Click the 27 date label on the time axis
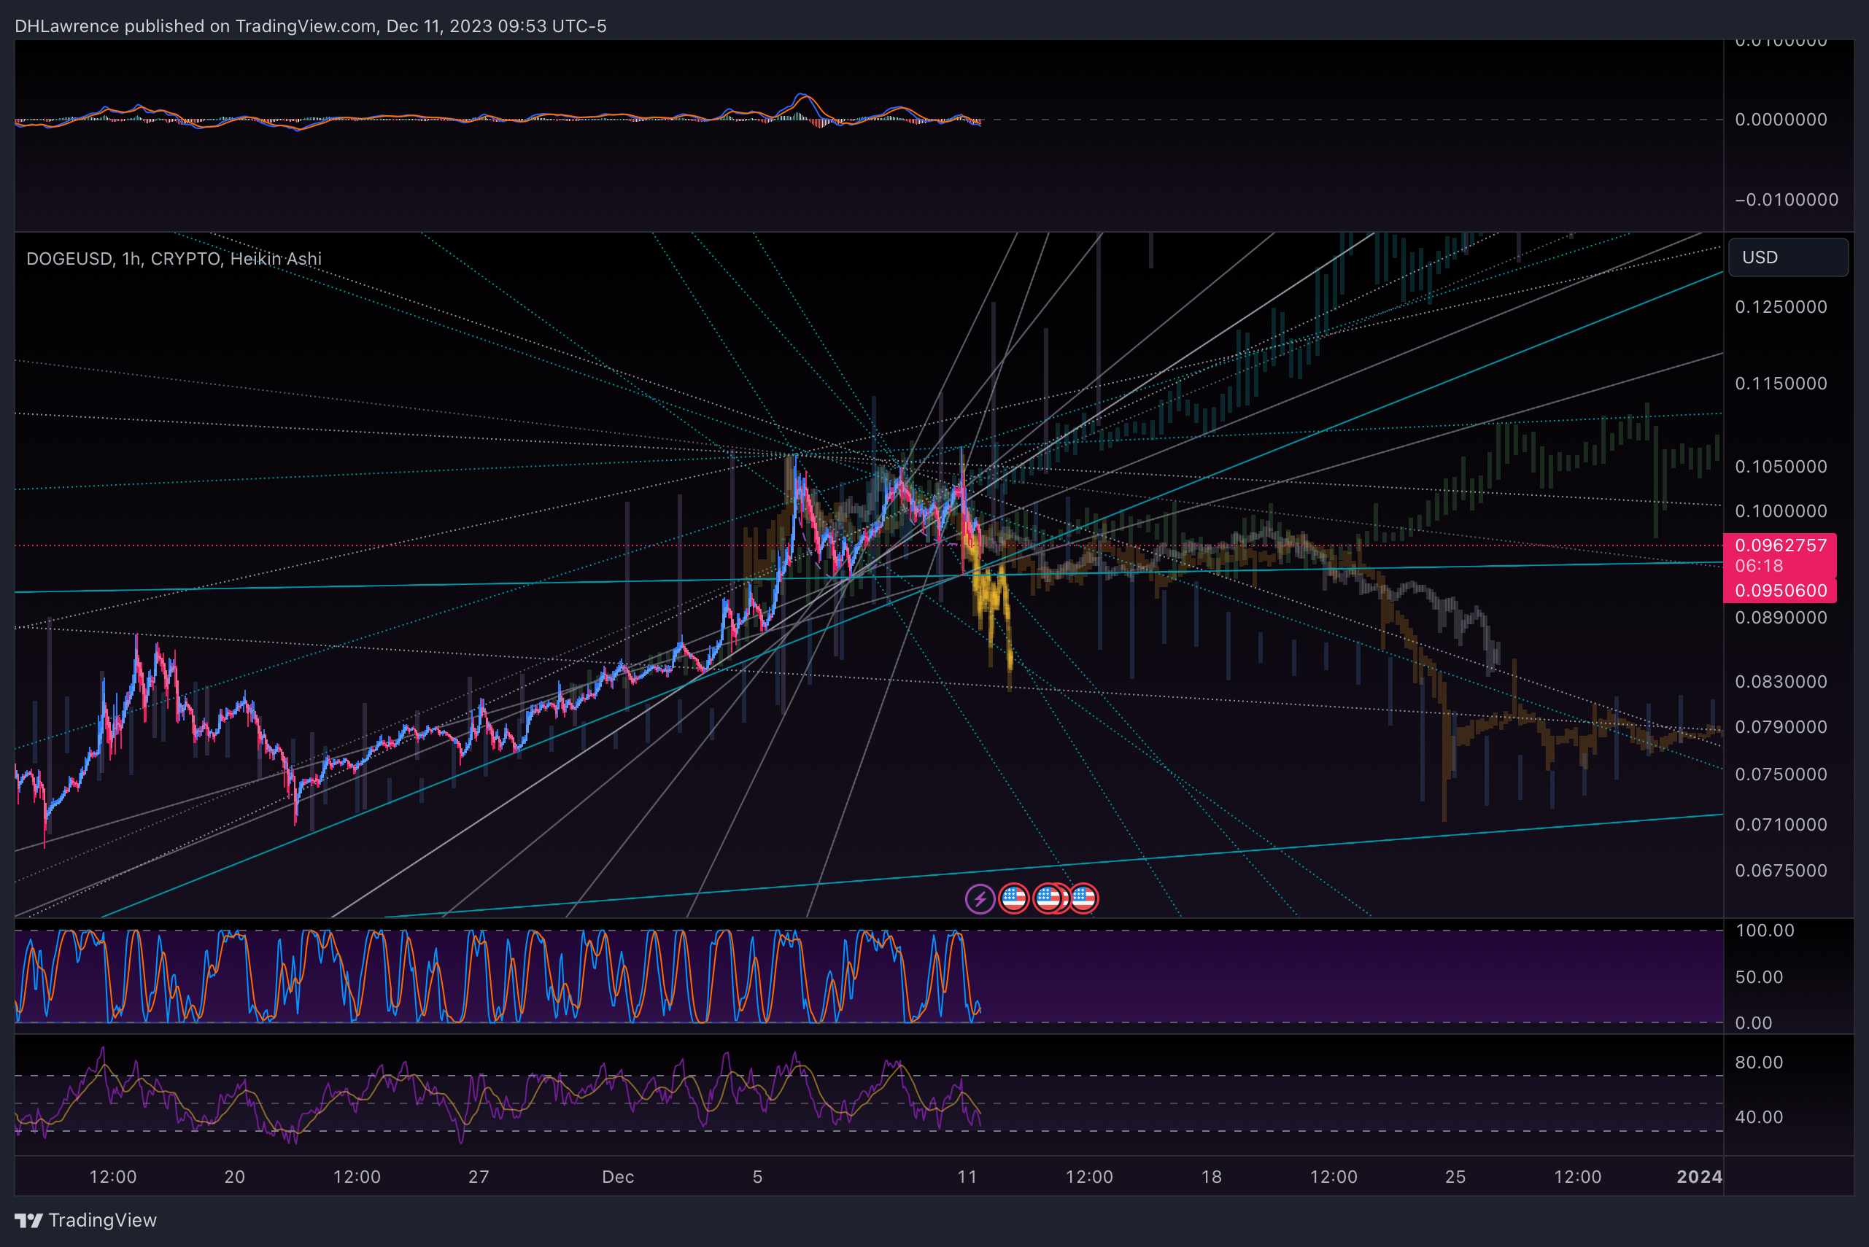This screenshot has width=1869, height=1247. [479, 1177]
